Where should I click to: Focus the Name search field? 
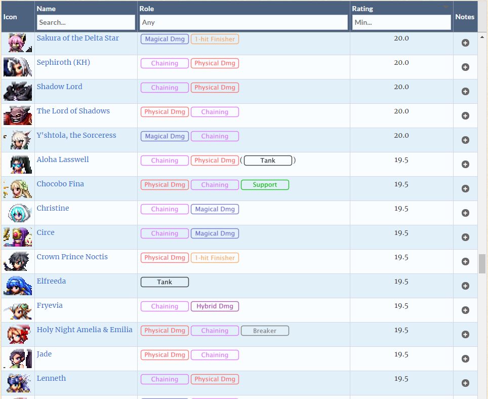click(86, 22)
